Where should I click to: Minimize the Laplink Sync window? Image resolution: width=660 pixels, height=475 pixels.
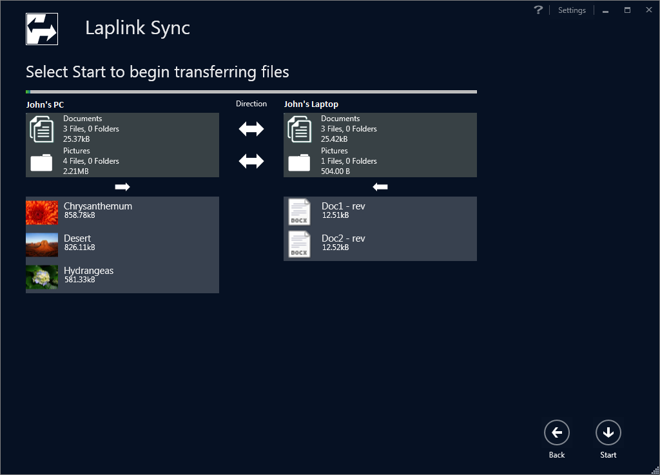pyautogui.click(x=605, y=10)
